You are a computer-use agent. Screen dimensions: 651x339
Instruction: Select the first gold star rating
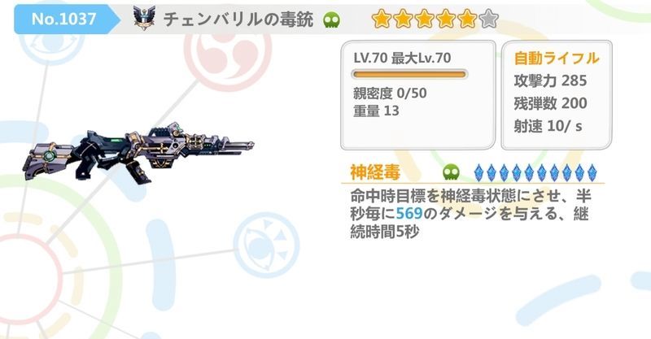pos(382,20)
